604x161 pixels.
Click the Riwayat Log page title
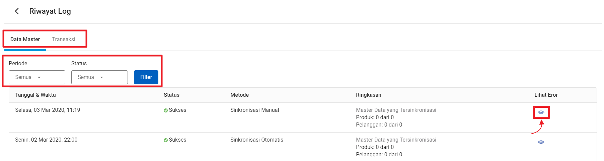click(50, 11)
